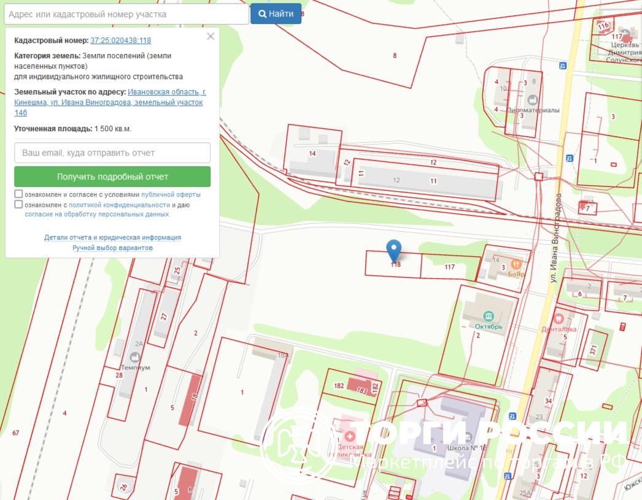Tick the privacy policy consent checkbox

click(18, 205)
